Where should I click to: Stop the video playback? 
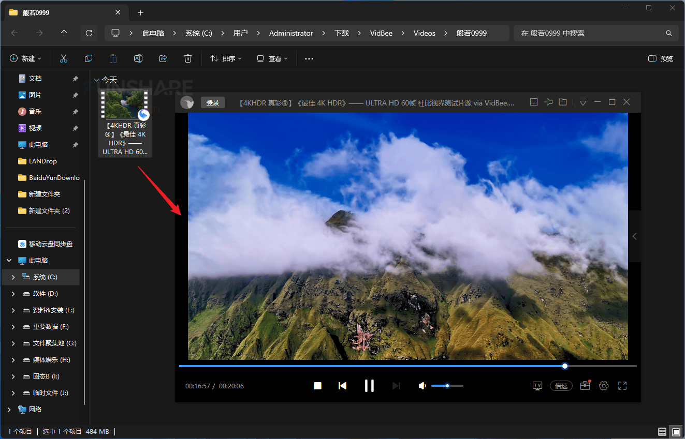click(317, 386)
